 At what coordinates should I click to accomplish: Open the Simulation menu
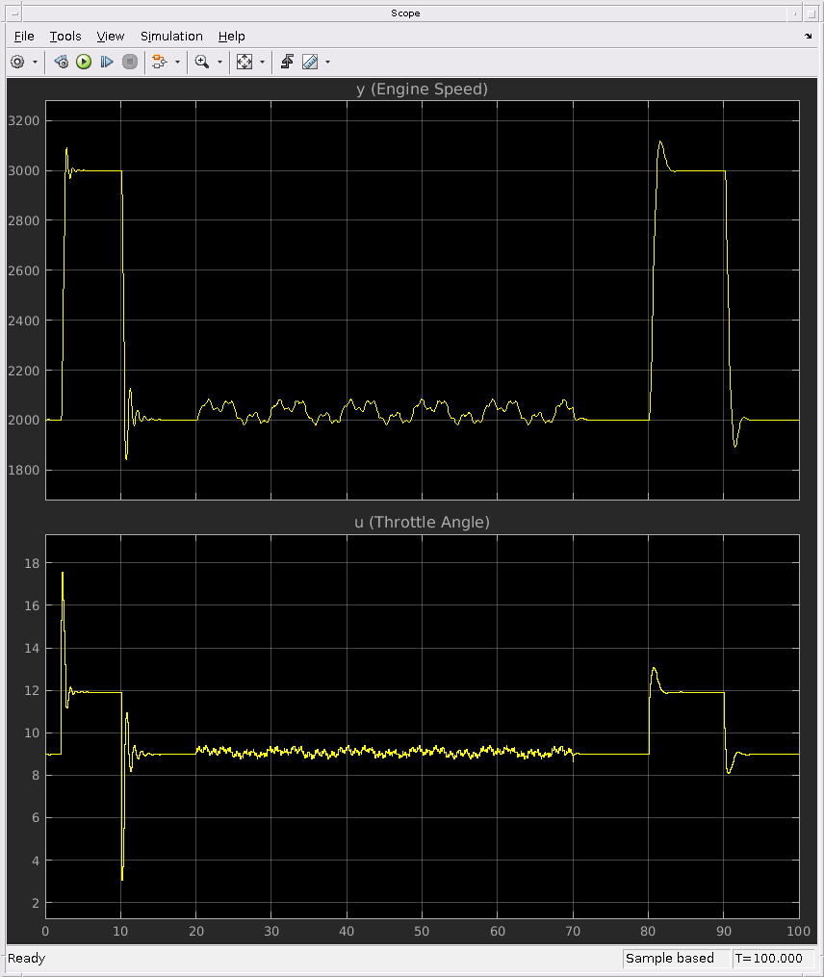coord(171,37)
